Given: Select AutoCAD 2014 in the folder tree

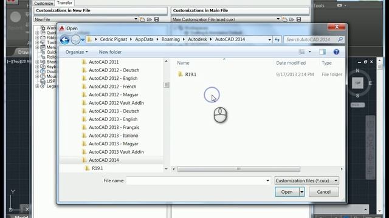Looking at the screenshot, I should click(104, 160).
